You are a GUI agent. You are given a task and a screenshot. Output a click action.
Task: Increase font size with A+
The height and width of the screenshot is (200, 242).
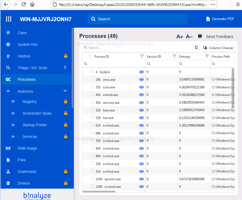coord(180,37)
